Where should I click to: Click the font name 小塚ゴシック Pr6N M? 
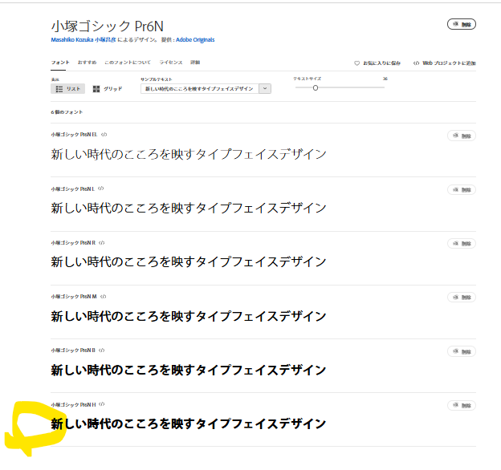pyautogui.click(x=74, y=297)
